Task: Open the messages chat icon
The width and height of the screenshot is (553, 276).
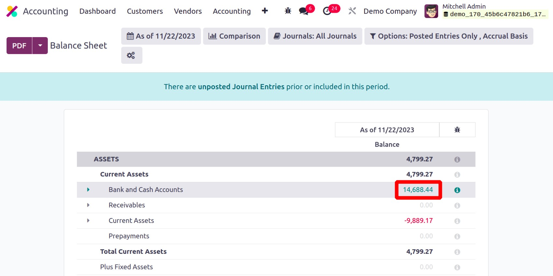Action: click(x=304, y=11)
